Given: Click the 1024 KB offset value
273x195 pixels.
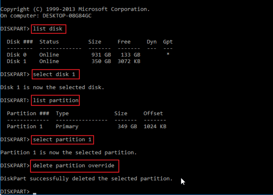Looking at the screenshot, I should click(155, 126).
